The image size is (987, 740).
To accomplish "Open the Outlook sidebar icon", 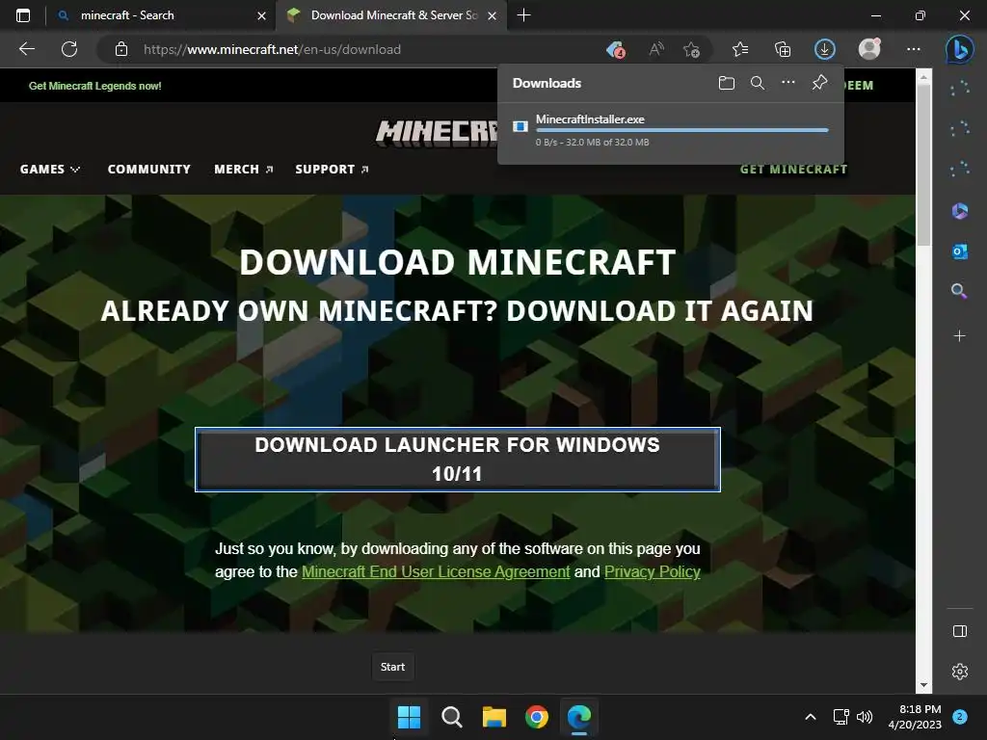I will pyautogui.click(x=959, y=251).
